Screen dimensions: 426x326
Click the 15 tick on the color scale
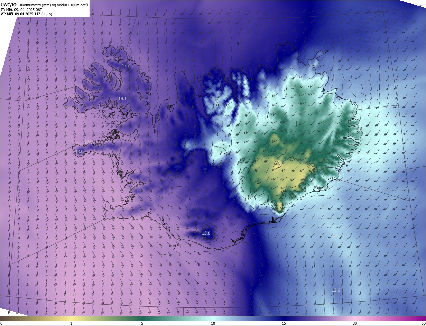[284, 323]
